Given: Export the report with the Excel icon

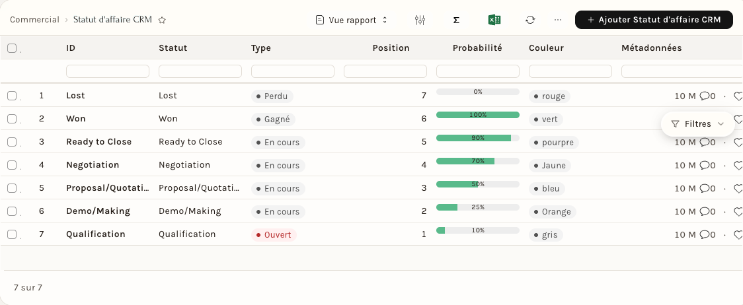Looking at the screenshot, I should 494,20.
